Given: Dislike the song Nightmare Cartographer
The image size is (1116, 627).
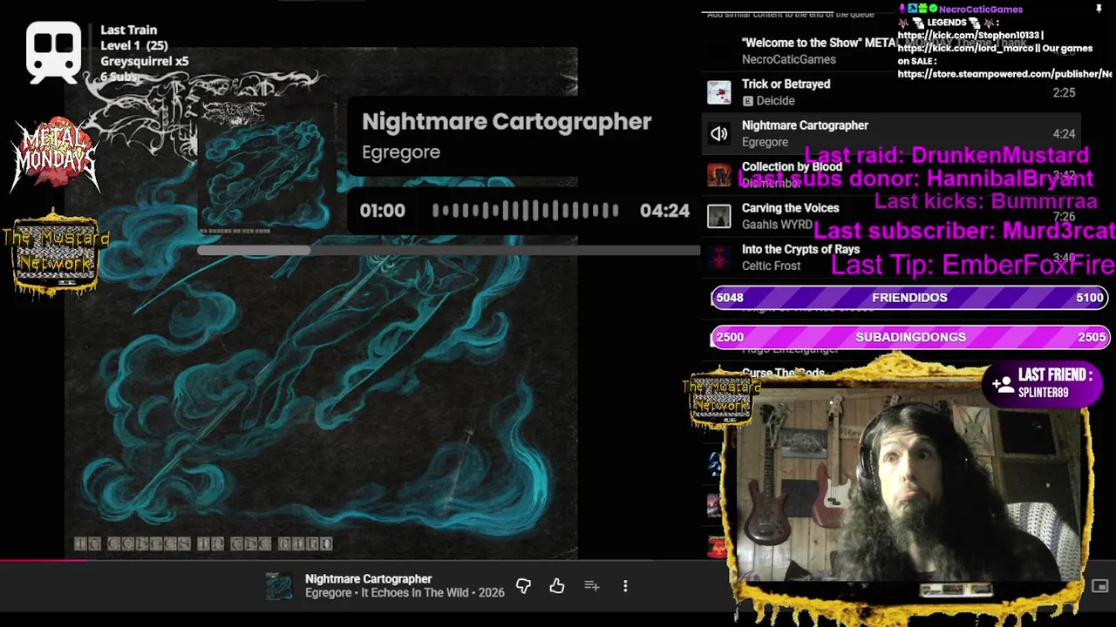Looking at the screenshot, I should 523,586.
